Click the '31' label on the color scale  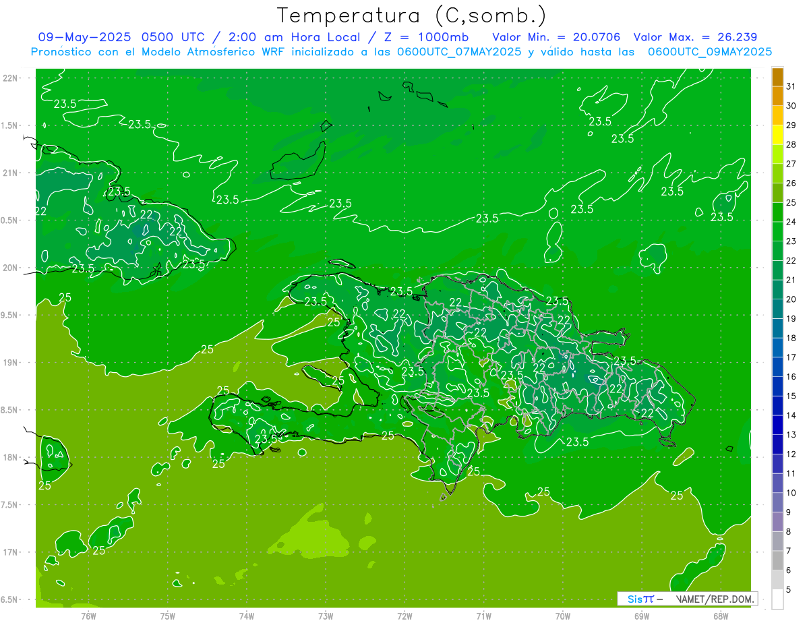(x=791, y=86)
